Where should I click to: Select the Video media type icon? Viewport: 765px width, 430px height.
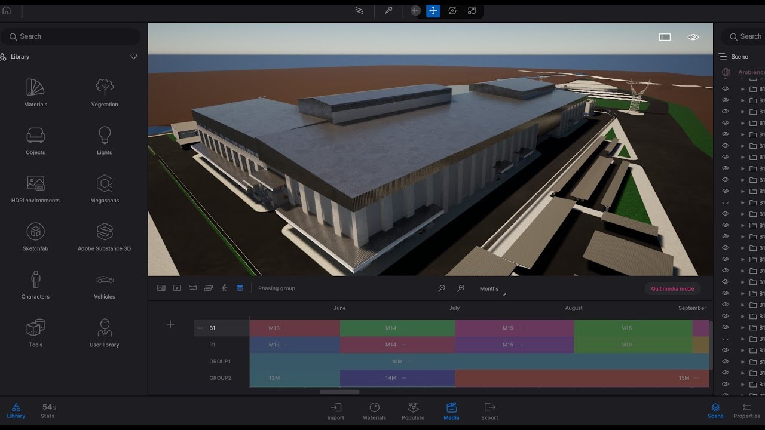[x=177, y=288]
